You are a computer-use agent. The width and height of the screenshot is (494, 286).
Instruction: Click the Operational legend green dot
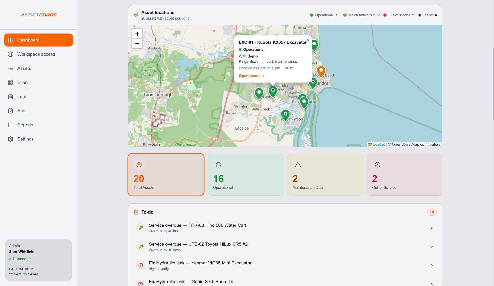[x=312, y=15]
